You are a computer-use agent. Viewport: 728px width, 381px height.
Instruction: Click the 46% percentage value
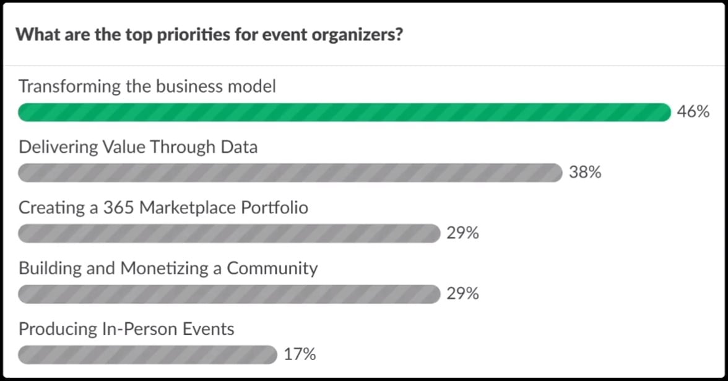(x=693, y=112)
